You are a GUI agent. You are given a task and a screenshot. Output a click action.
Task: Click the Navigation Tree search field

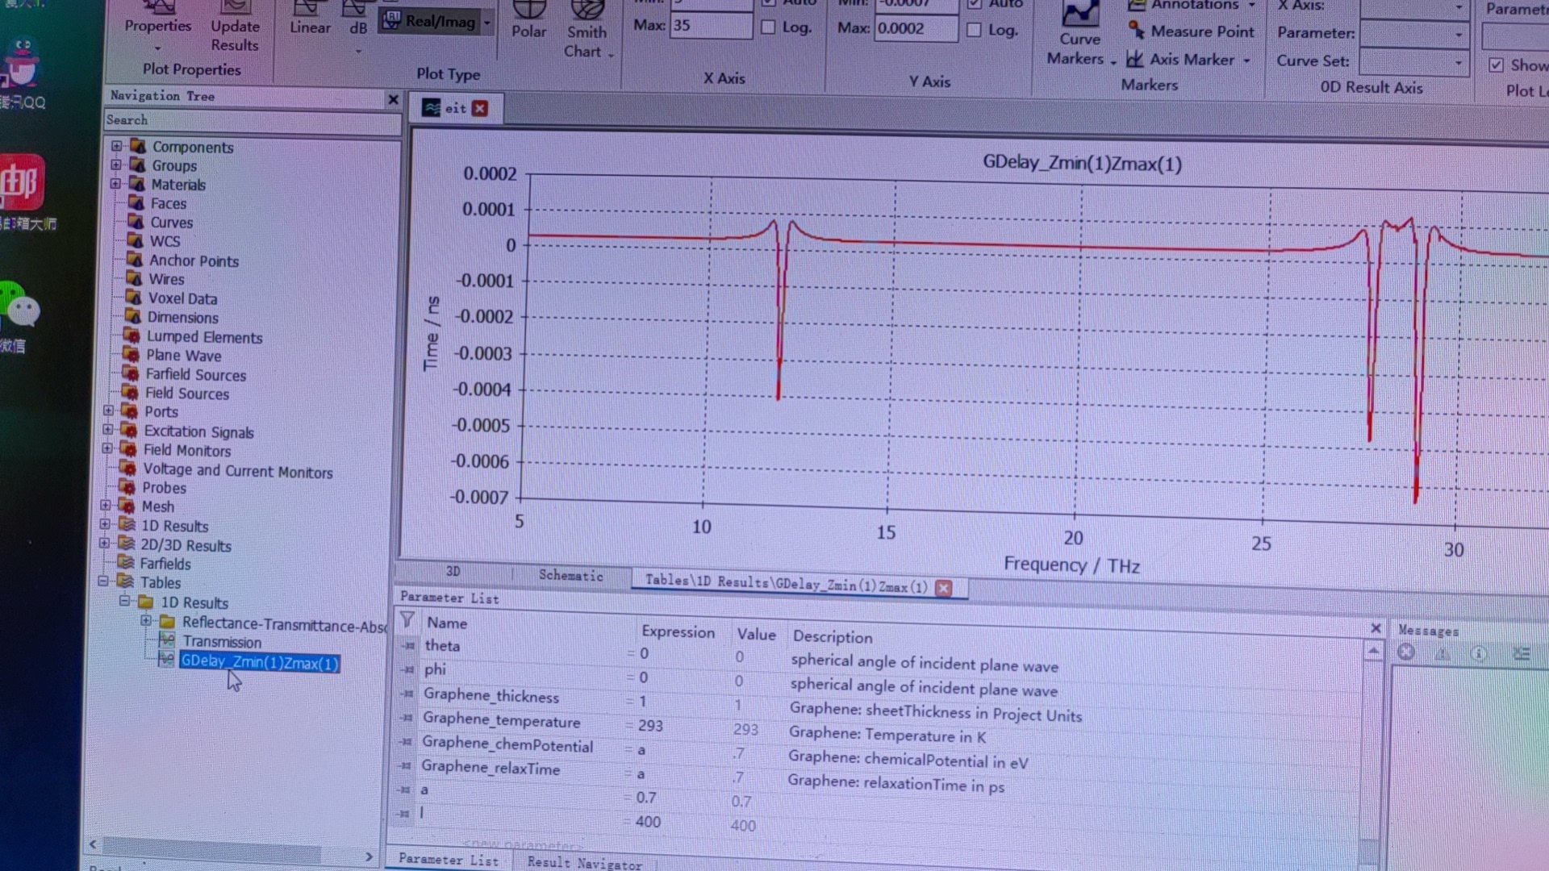coord(252,120)
